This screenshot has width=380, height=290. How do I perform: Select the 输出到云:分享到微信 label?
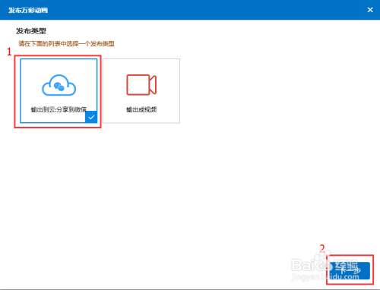click(x=59, y=109)
